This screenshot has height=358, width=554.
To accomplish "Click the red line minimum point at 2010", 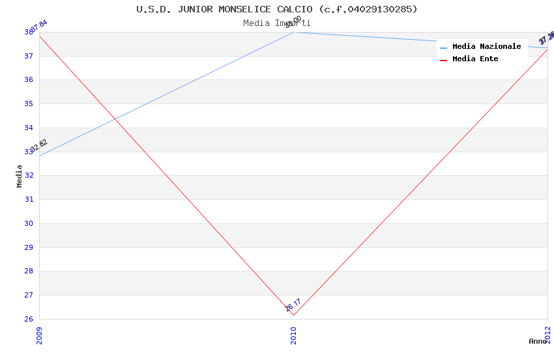I will click(x=293, y=315).
